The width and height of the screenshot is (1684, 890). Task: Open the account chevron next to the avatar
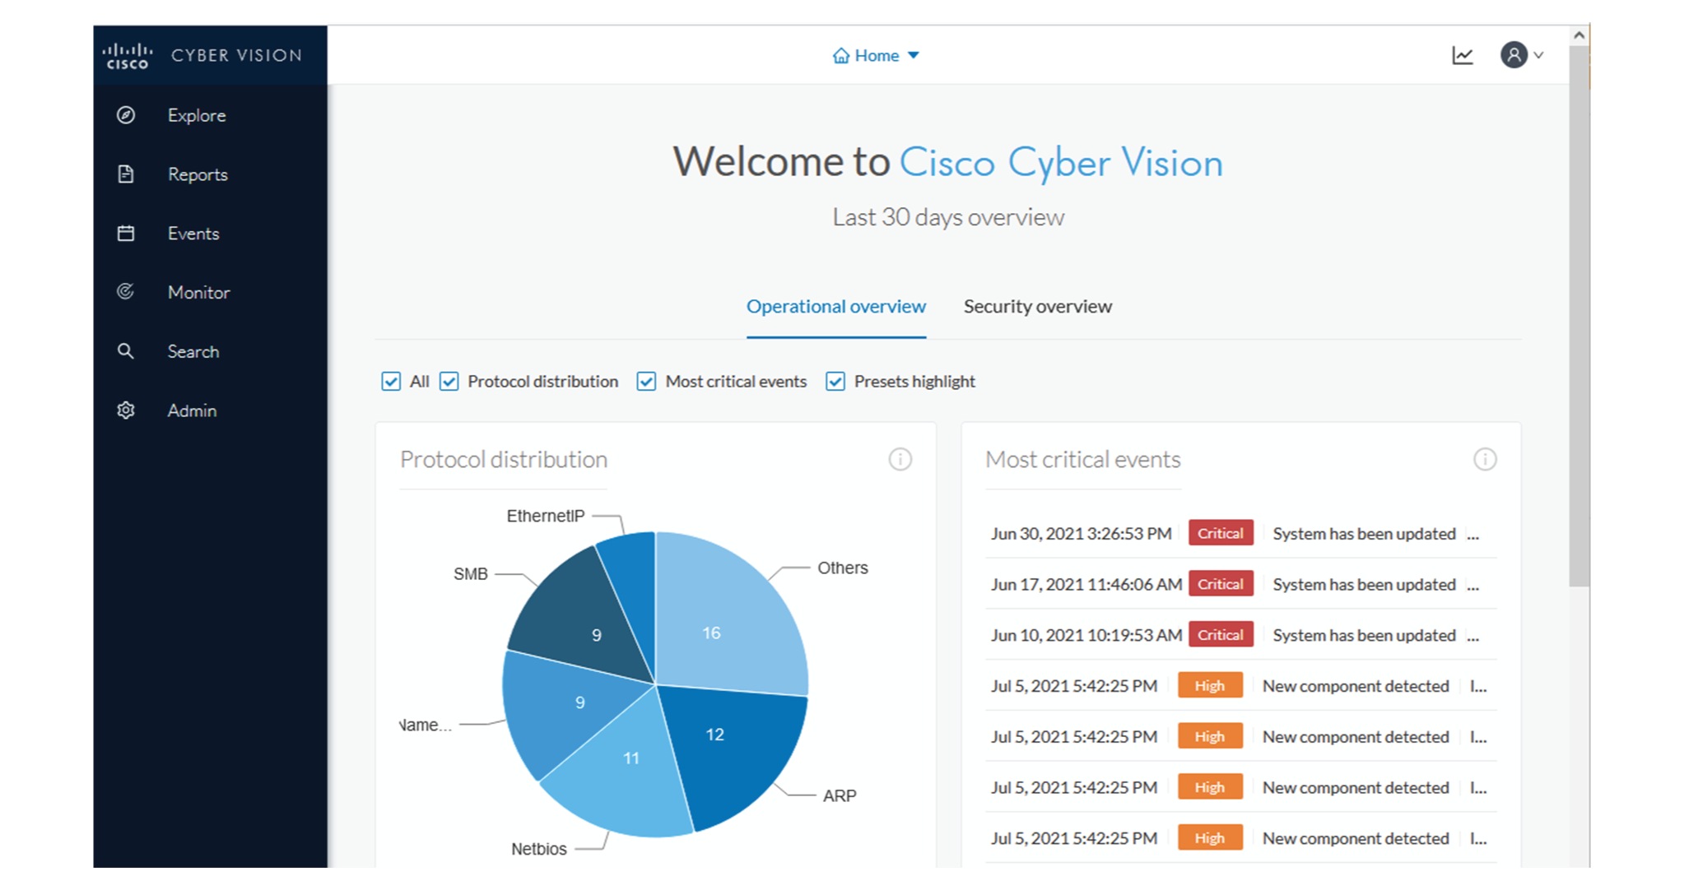(1538, 56)
